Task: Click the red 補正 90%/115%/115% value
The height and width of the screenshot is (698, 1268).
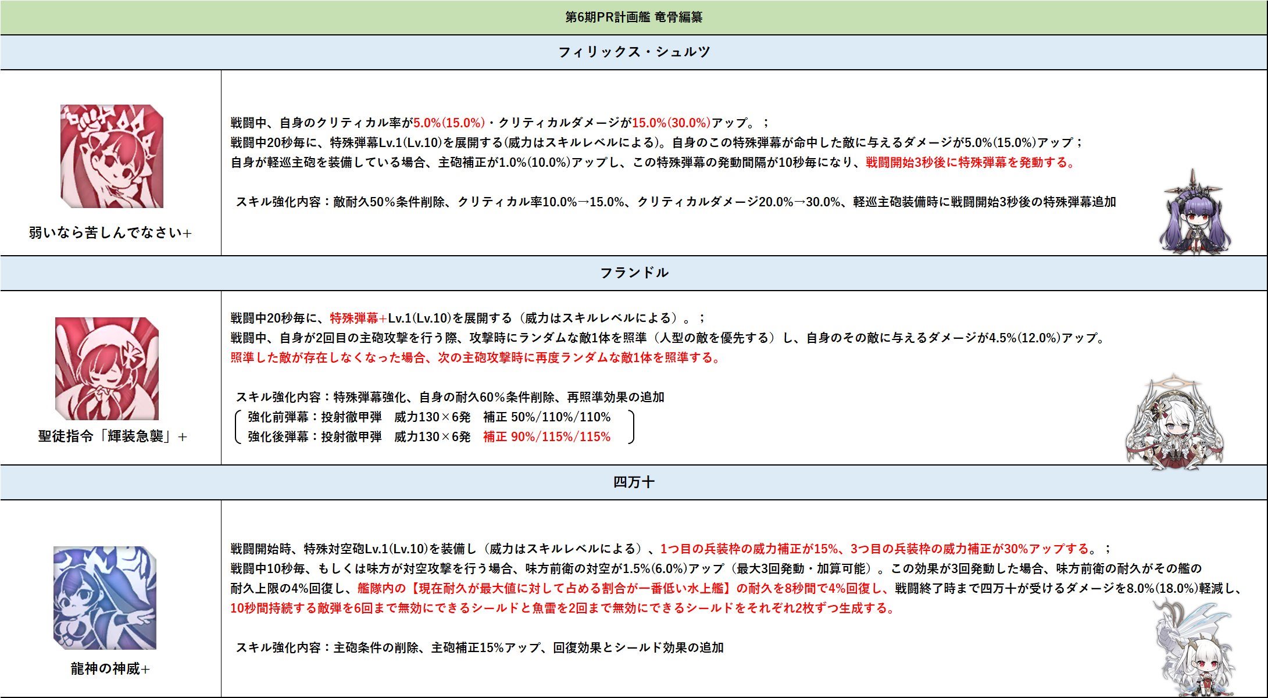Action: [x=547, y=437]
